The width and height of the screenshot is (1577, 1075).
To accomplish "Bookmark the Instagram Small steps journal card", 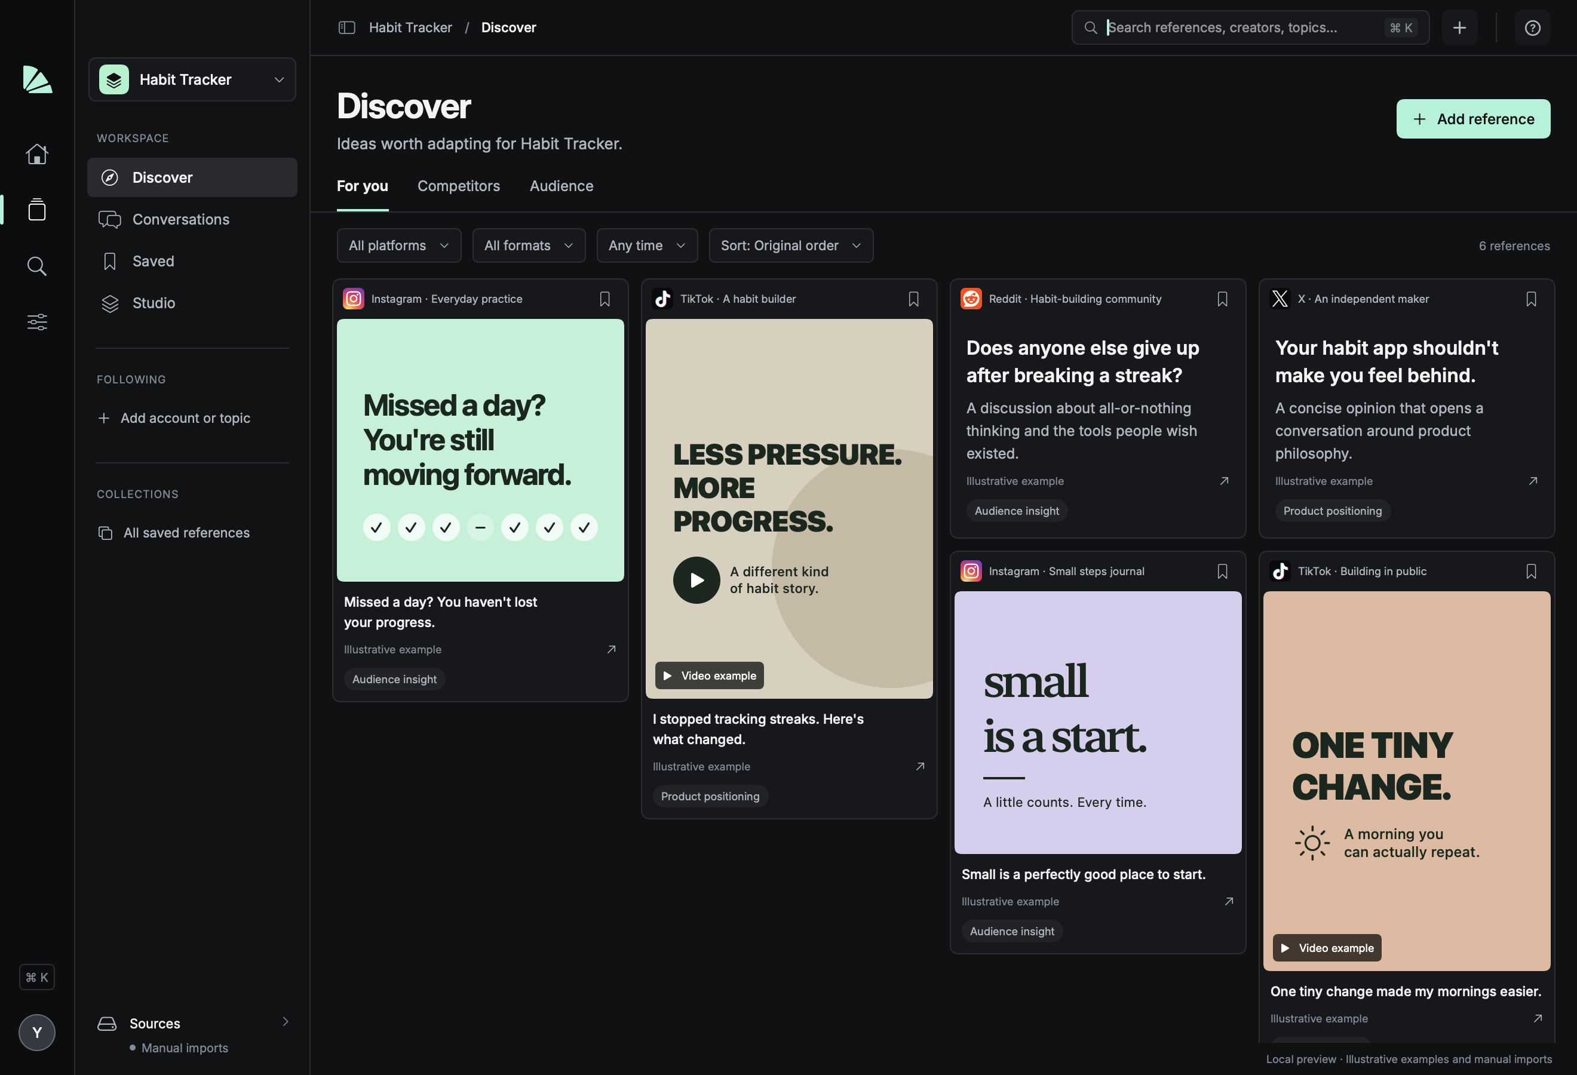I will [1222, 572].
